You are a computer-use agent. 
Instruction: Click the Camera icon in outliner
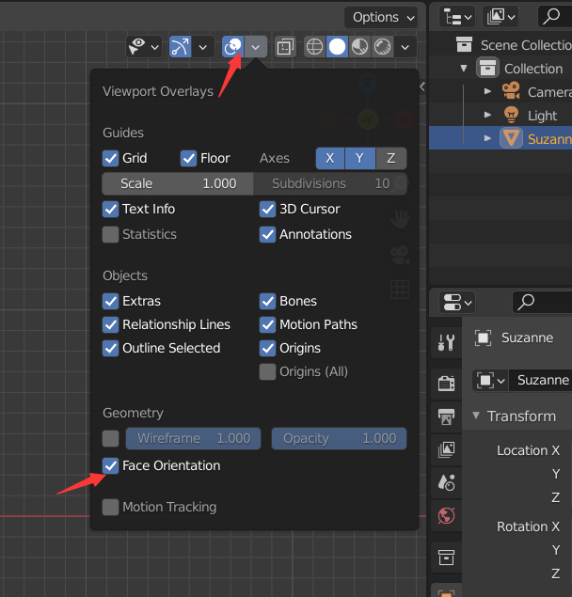pyautogui.click(x=511, y=91)
